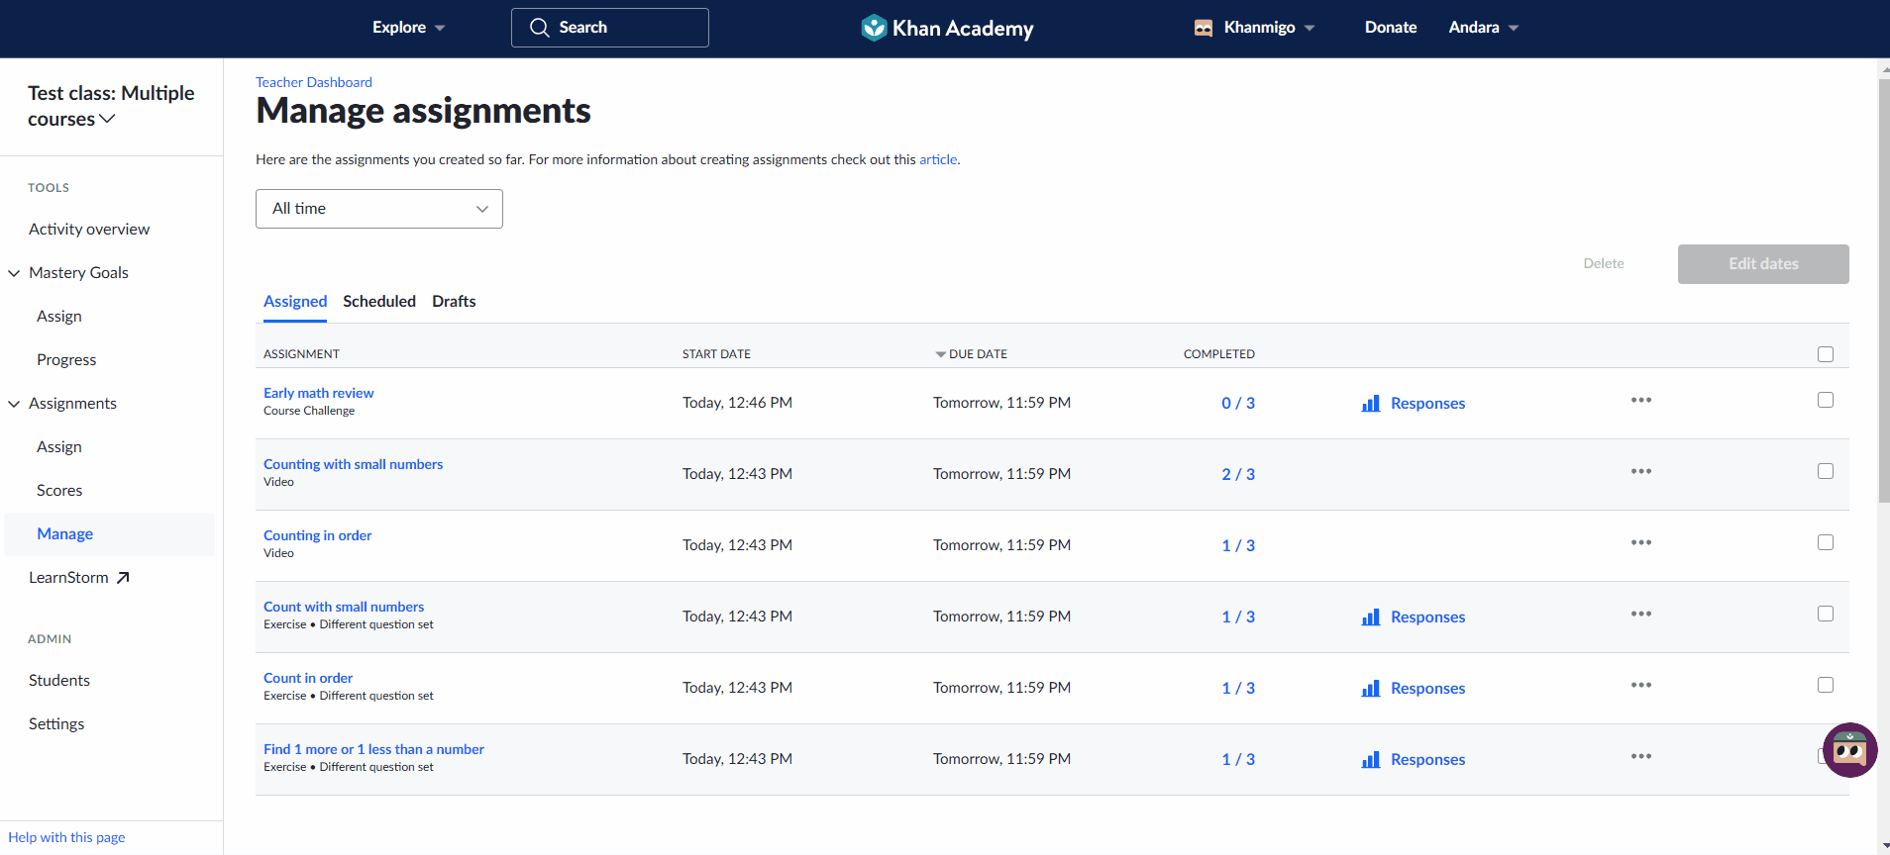Click the Edit dates button
This screenshot has width=1890, height=855.
tap(1763, 264)
